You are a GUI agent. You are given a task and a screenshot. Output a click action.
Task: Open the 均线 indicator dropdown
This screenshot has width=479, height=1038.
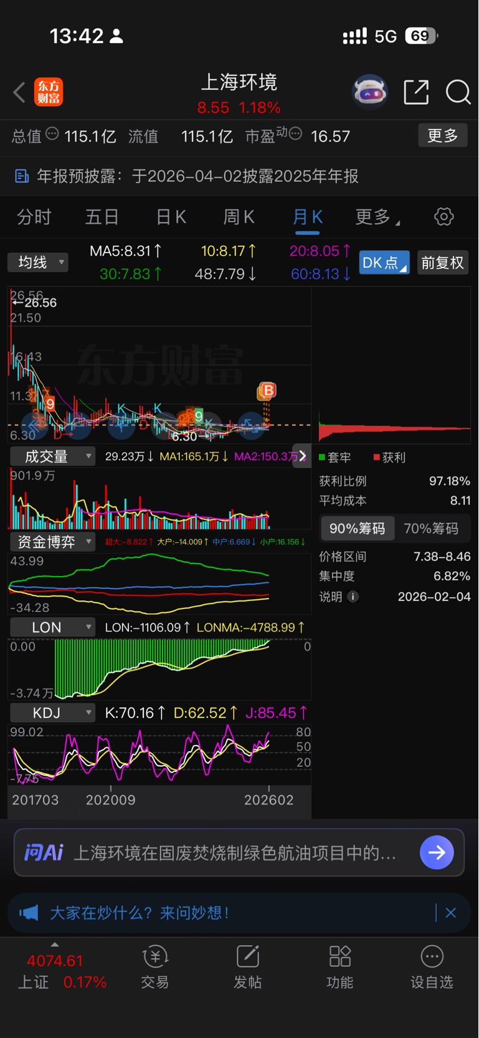[38, 262]
